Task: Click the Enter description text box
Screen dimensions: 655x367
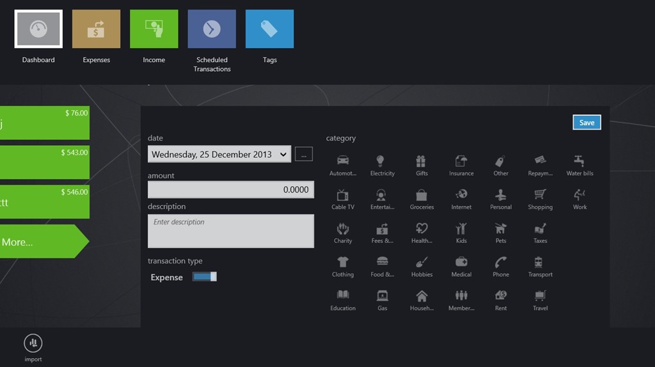Action: (x=230, y=231)
